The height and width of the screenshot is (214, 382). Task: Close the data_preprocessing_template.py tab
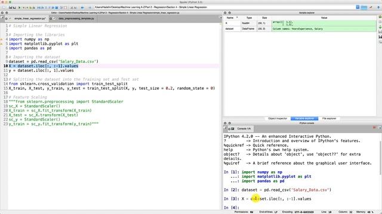point(51,18)
